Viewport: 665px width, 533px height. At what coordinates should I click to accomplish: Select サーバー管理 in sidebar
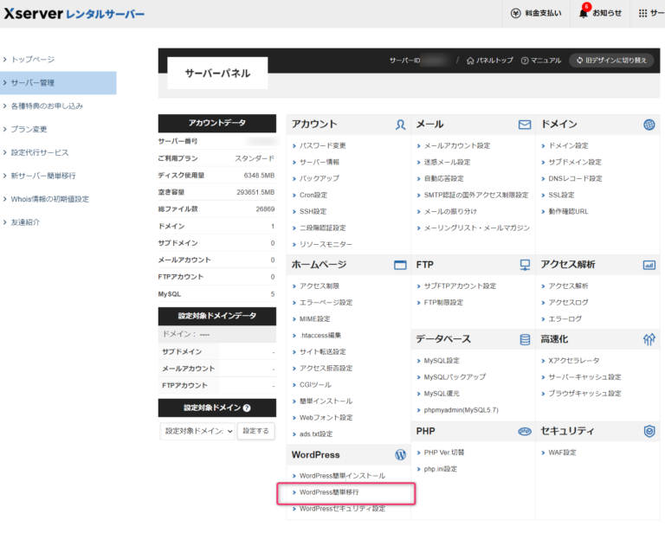pyautogui.click(x=58, y=83)
